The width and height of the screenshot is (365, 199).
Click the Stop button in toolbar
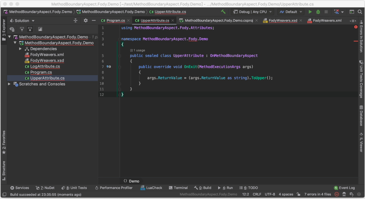click(x=326, y=12)
